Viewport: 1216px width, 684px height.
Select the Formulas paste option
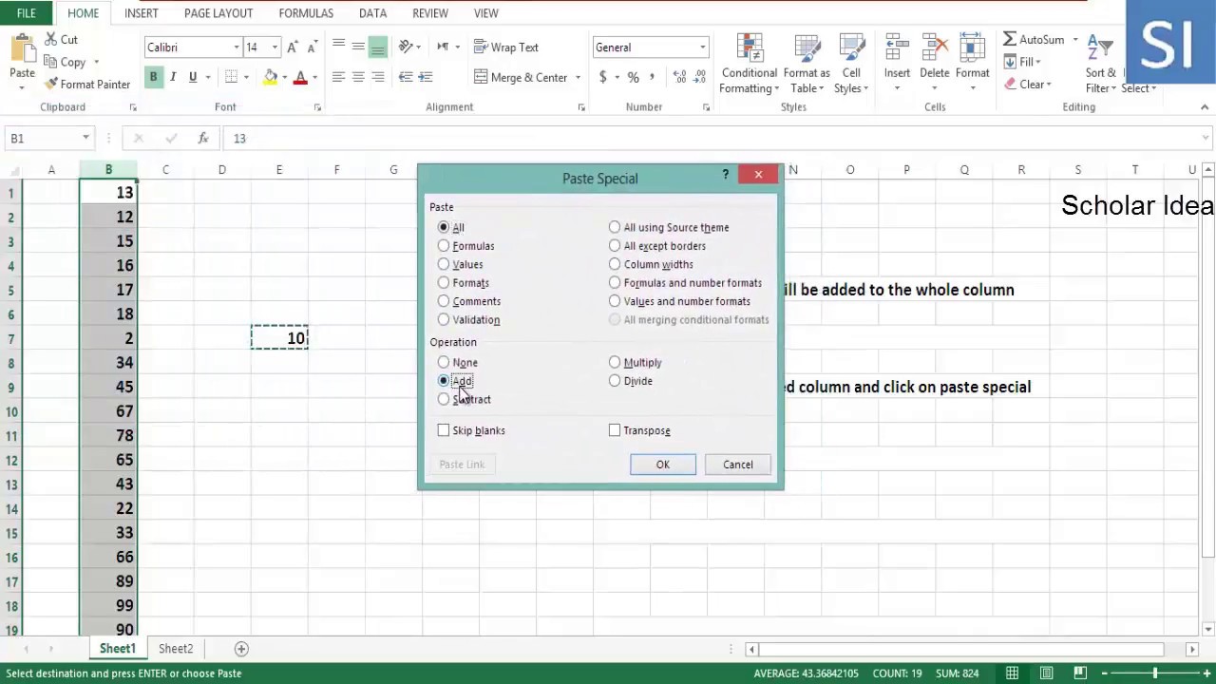pos(444,246)
